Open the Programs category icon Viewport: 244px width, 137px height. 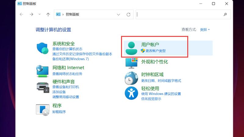click(43, 109)
